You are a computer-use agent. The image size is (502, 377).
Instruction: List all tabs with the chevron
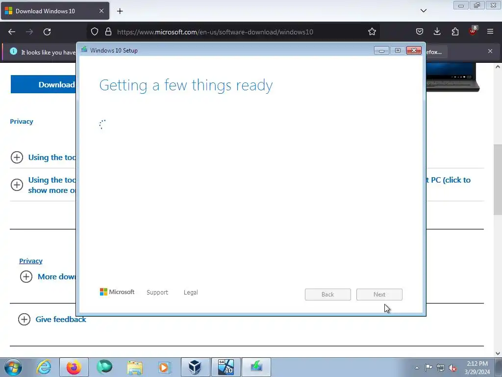(423, 11)
